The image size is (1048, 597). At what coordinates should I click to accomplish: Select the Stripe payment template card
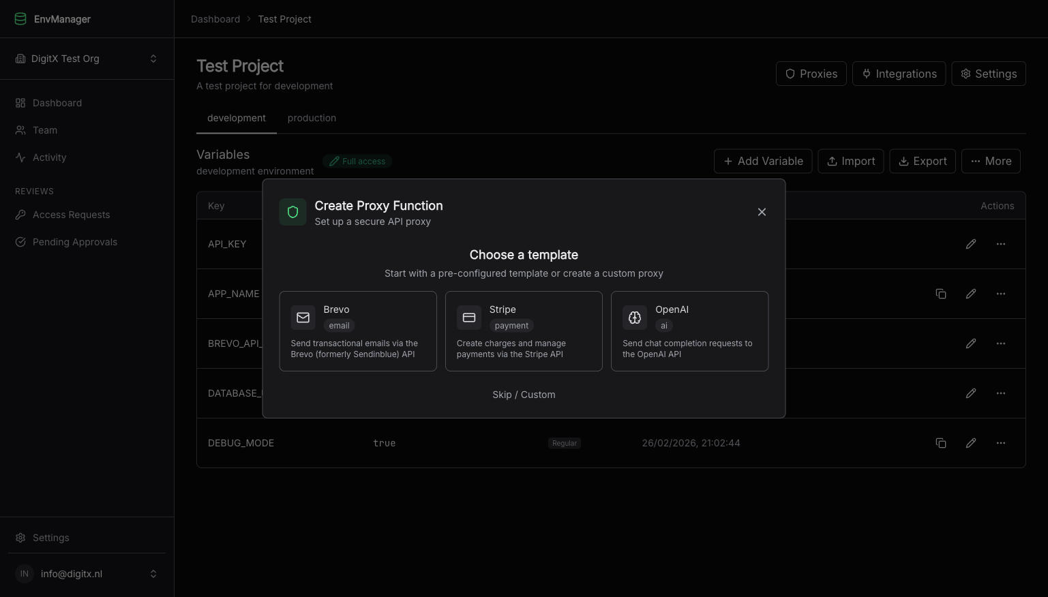pyautogui.click(x=524, y=331)
